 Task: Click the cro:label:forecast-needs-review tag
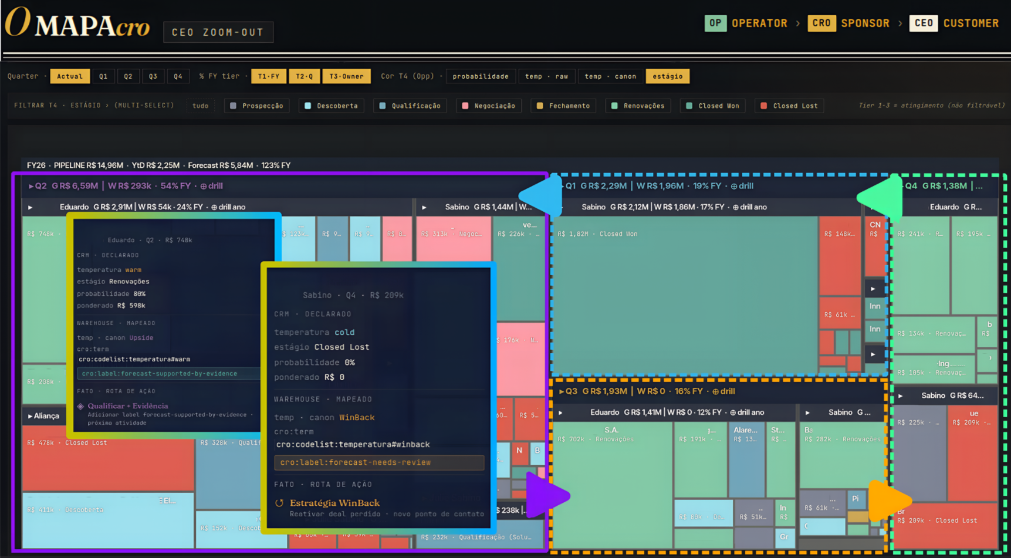pyautogui.click(x=379, y=462)
